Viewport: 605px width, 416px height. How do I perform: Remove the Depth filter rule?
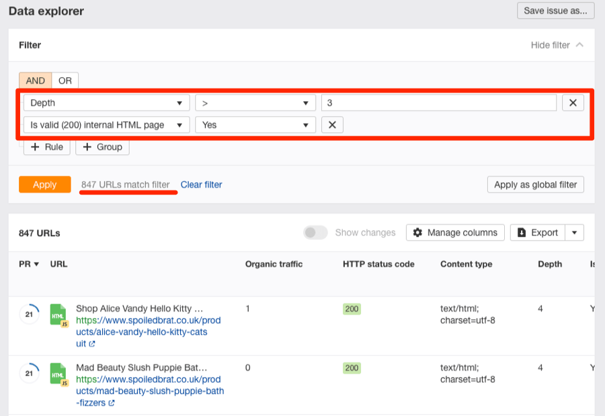pos(573,103)
